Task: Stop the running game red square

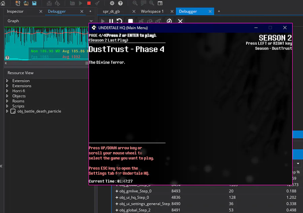Action: tap(89, 3)
